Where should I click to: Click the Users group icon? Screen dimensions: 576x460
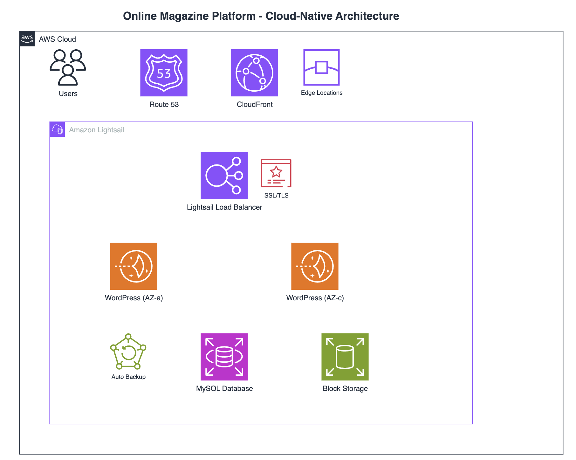[68, 67]
